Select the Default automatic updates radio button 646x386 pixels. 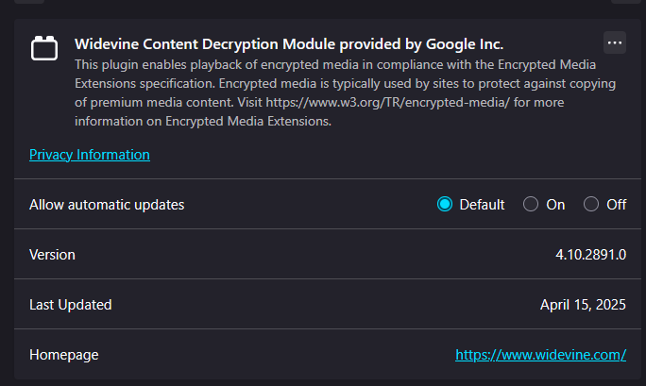[x=445, y=204]
